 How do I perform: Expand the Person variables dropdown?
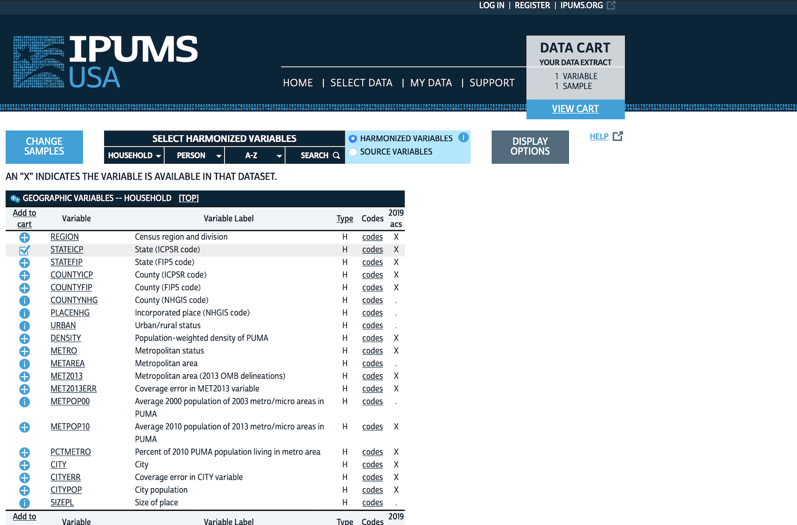point(194,156)
